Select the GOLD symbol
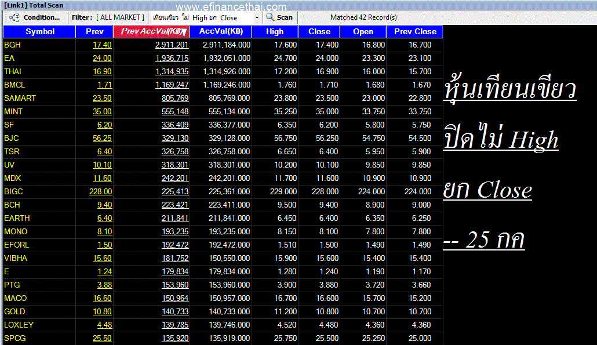The image size is (597, 345). coord(14,311)
